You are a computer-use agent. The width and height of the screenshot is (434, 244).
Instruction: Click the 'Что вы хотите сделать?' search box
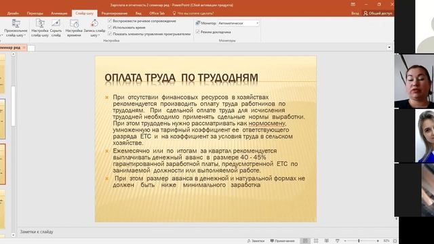pyautogui.click(x=195, y=13)
